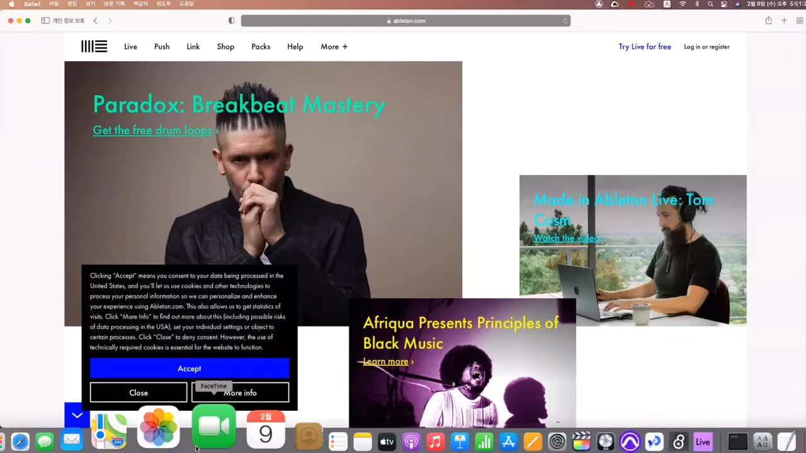Open the Push navigation item
This screenshot has width=806, height=453.
pos(162,47)
